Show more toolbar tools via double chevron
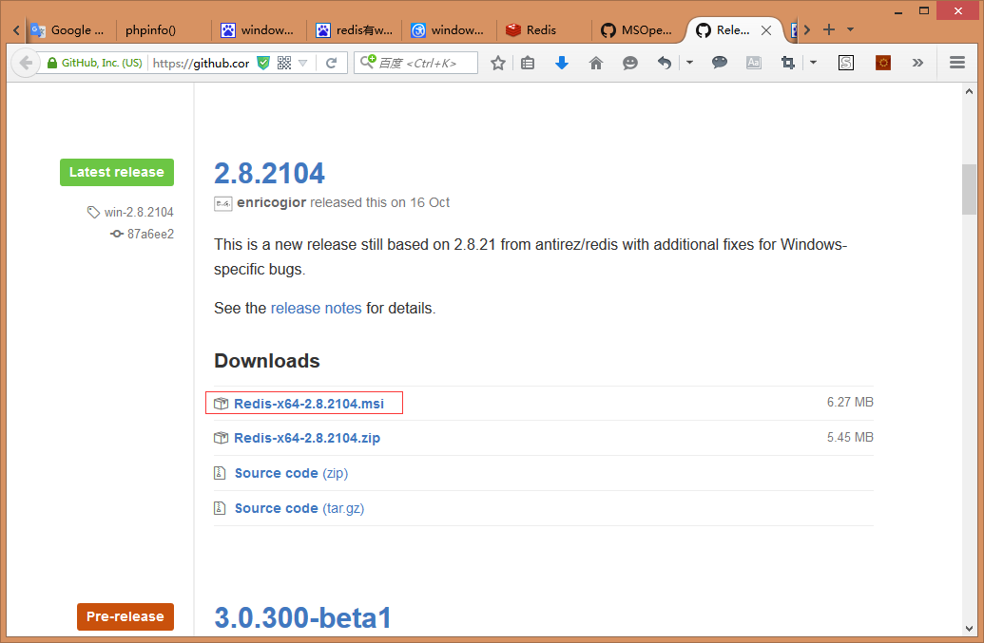984x643 pixels. click(917, 63)
